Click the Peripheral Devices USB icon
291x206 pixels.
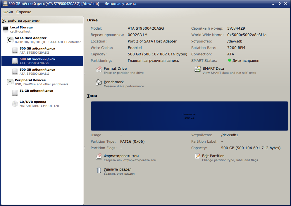[10, 82]
